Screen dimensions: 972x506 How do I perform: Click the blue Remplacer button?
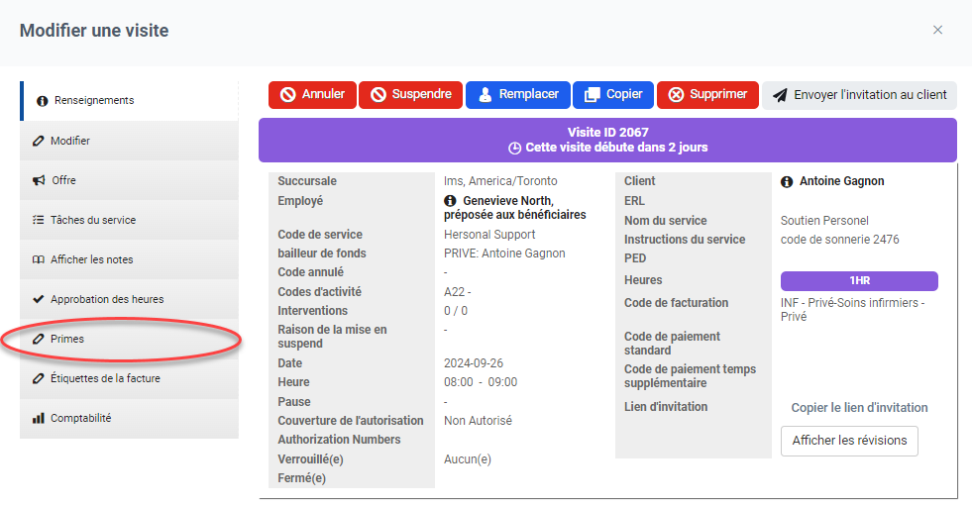(x=517, y=95)
